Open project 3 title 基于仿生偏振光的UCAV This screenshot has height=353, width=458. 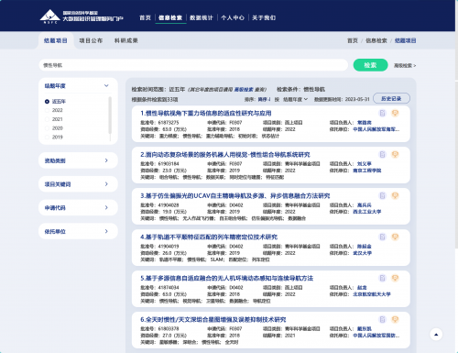(x=235, y=195)
